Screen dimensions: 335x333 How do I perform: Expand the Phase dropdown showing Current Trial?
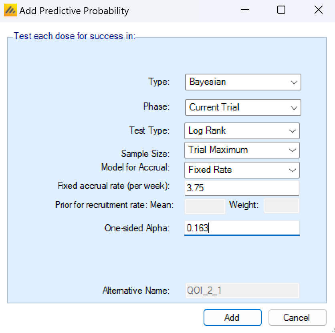[x=243, y=108]
